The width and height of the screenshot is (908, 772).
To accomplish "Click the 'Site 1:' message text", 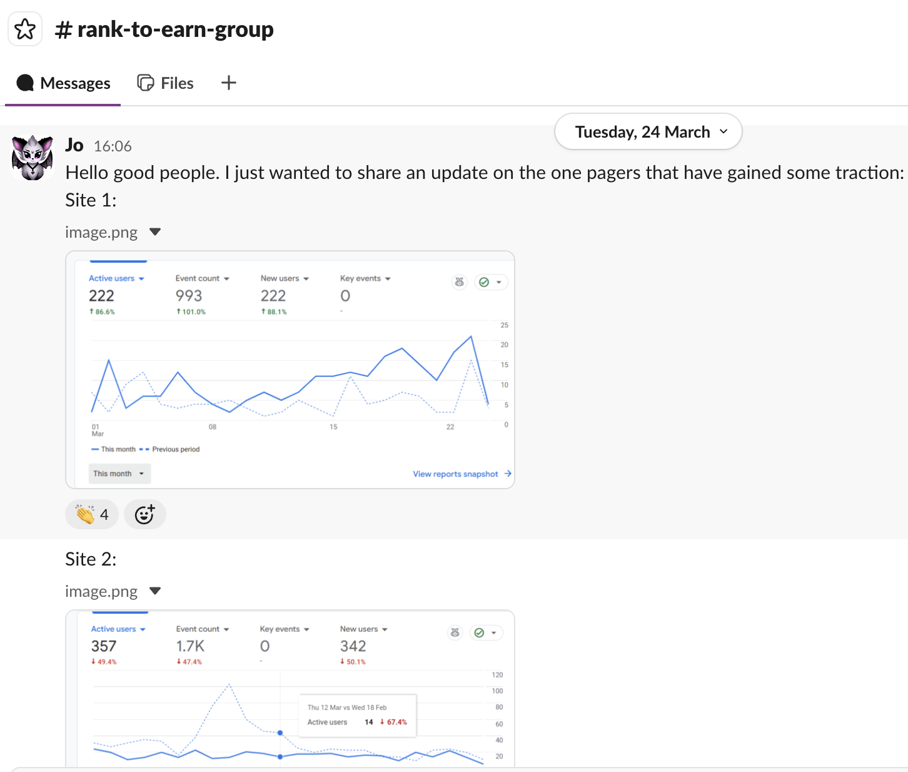I will coord(91,200).
